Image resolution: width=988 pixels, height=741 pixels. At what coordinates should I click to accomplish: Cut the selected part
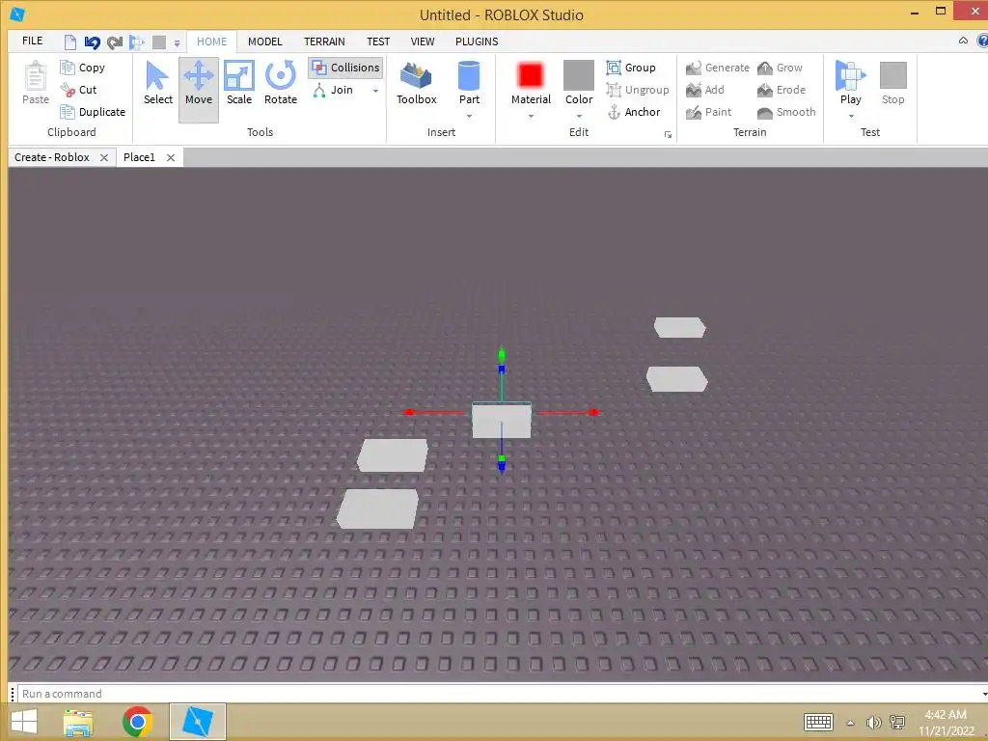79,90
